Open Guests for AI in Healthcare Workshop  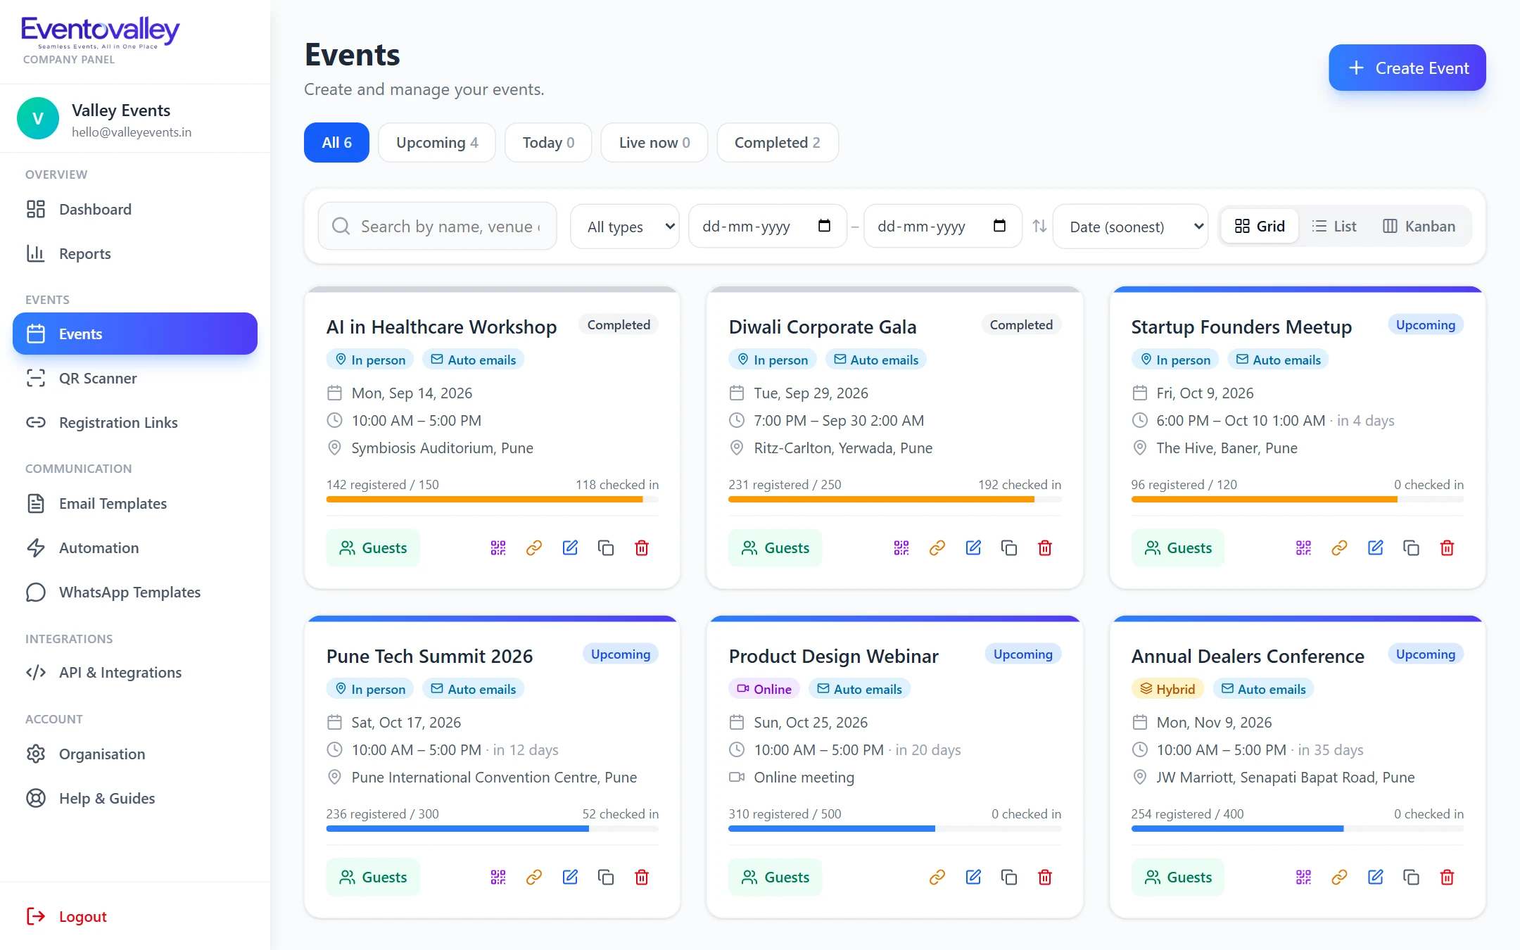tap(373, 547)
